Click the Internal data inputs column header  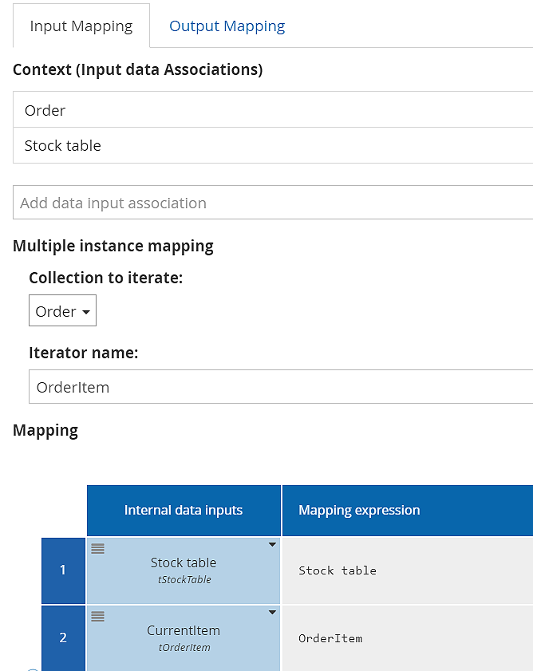pyautogui.click(x=184, y=510)
